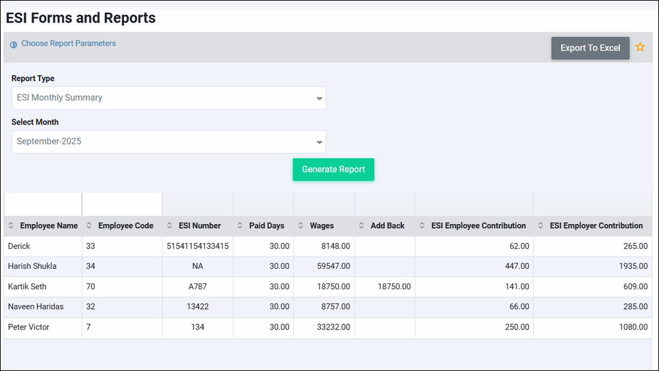659x371 pixels.
Task: Sort by ESI Employee Contribution arrows
Action: (422, 226)
